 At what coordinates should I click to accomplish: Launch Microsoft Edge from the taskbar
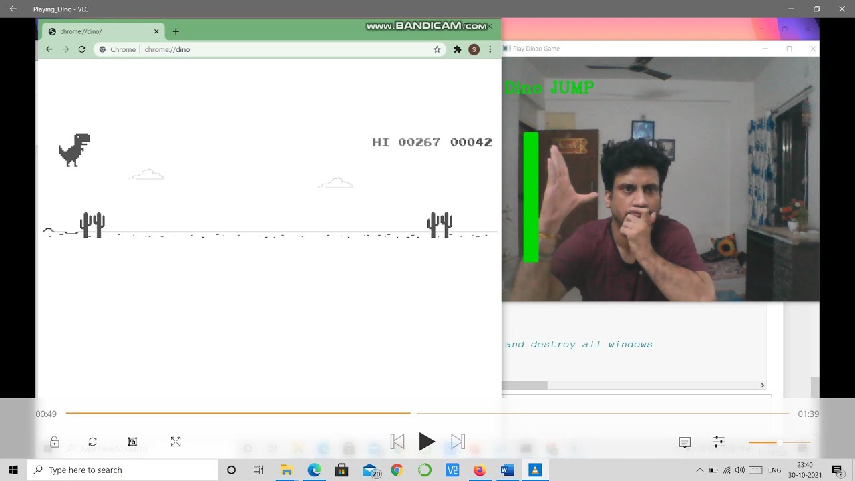pyautogui.click(x=314, y=470)
